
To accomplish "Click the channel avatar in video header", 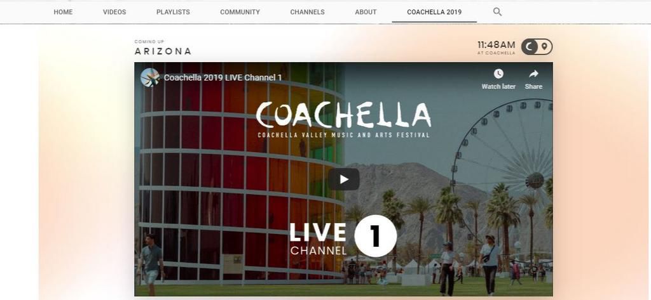I will click(150, 77).
